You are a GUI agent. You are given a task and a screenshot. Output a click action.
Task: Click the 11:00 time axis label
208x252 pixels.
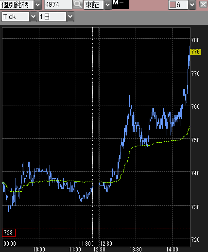pos(75,250)
